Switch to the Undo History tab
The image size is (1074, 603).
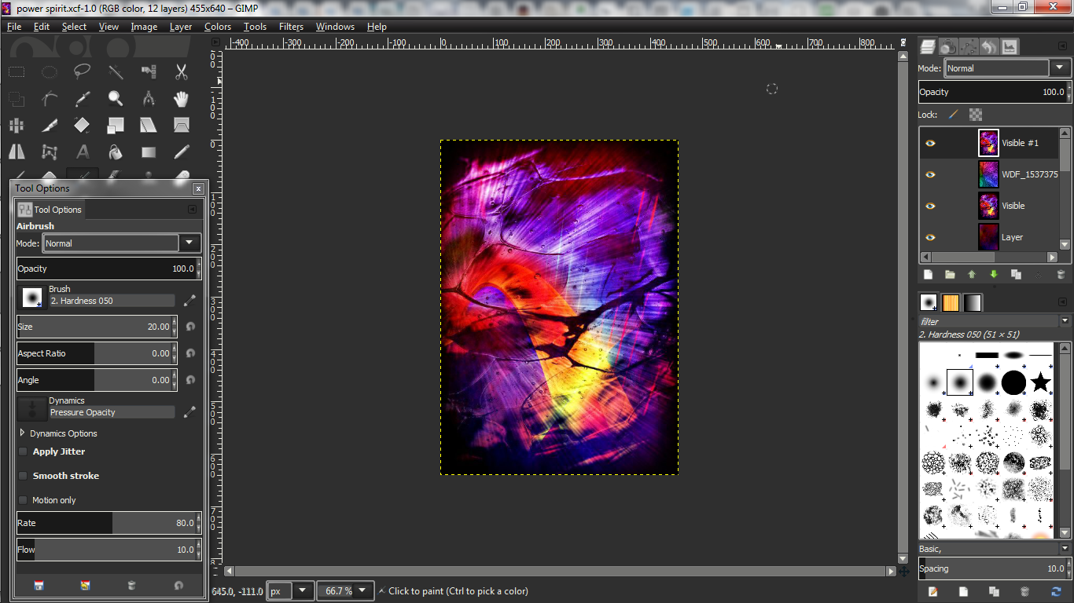989,47
